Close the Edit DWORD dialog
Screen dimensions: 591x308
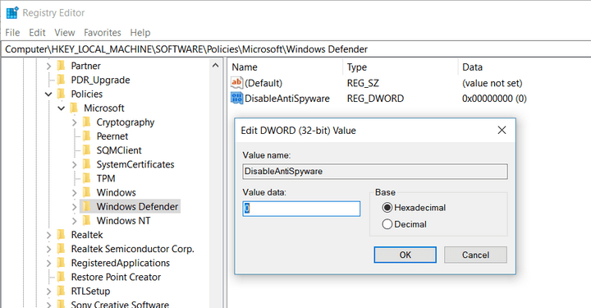click(502, 130)
